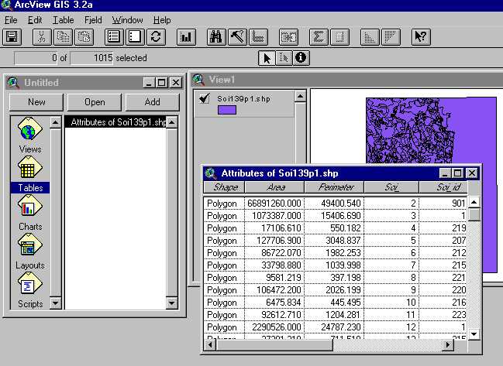Screen dimensions: 503x366
Task: Click the Switch Selection icon
Action: pyautogui.click(x=156, y=37)
